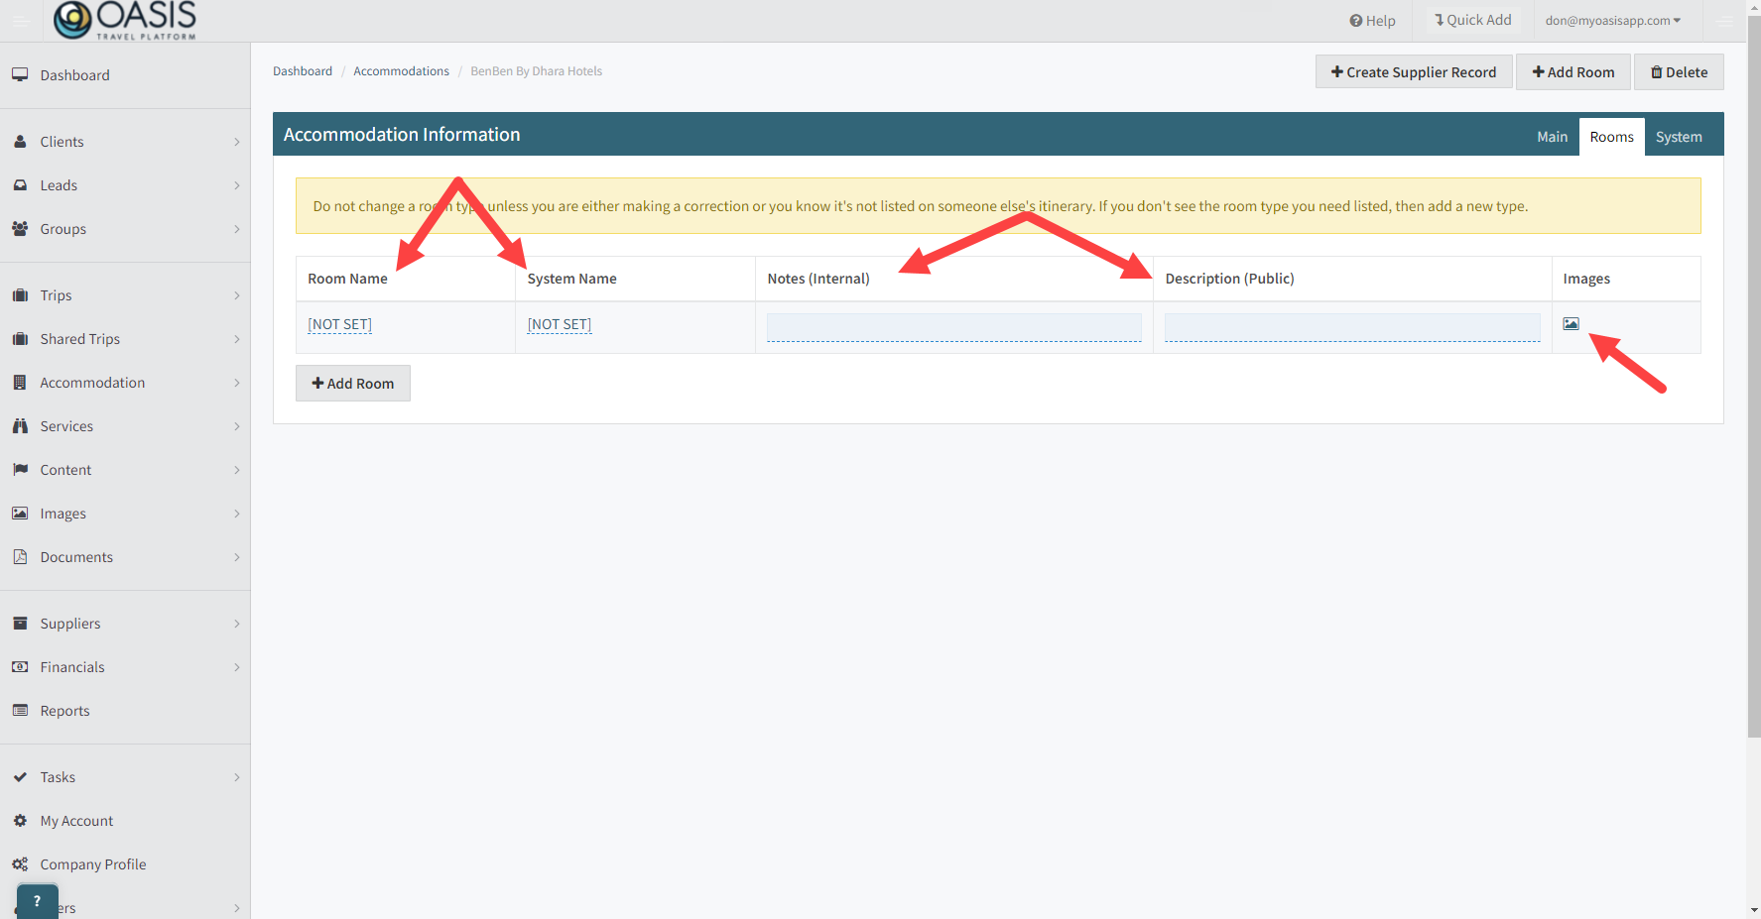Expand the Clients submenu chevron
This screenshot has height=919, width=1761.
tap(237, 142)
